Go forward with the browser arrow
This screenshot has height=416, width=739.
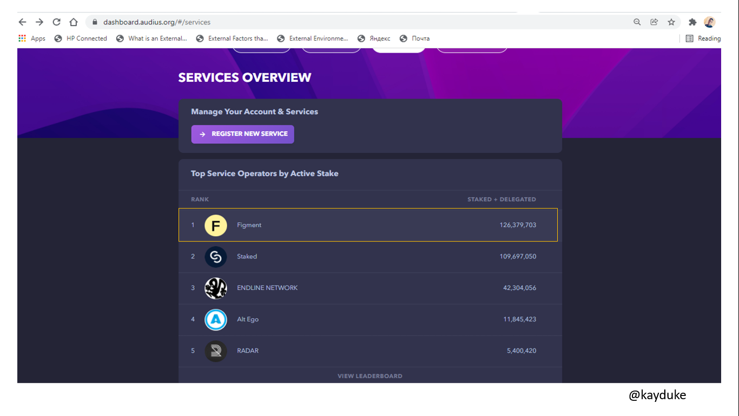[39, 22]
